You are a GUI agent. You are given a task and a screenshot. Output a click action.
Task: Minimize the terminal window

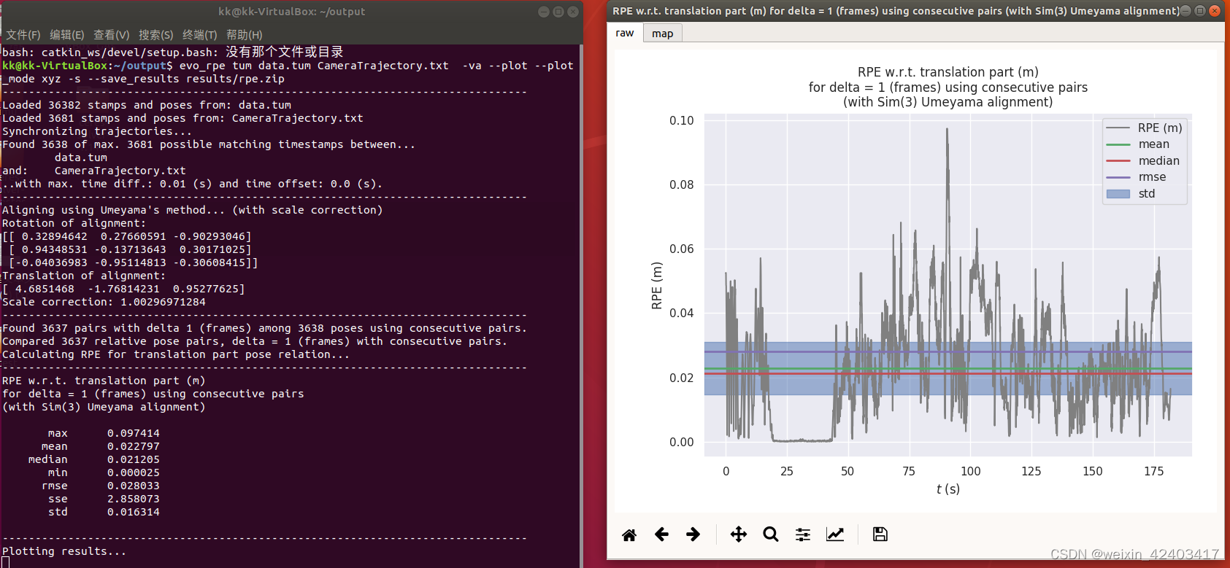(544, 12)
